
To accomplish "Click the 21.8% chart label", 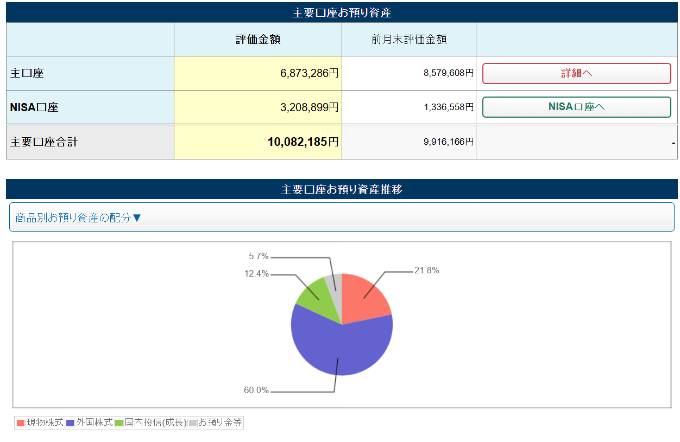I will (426, 271).
